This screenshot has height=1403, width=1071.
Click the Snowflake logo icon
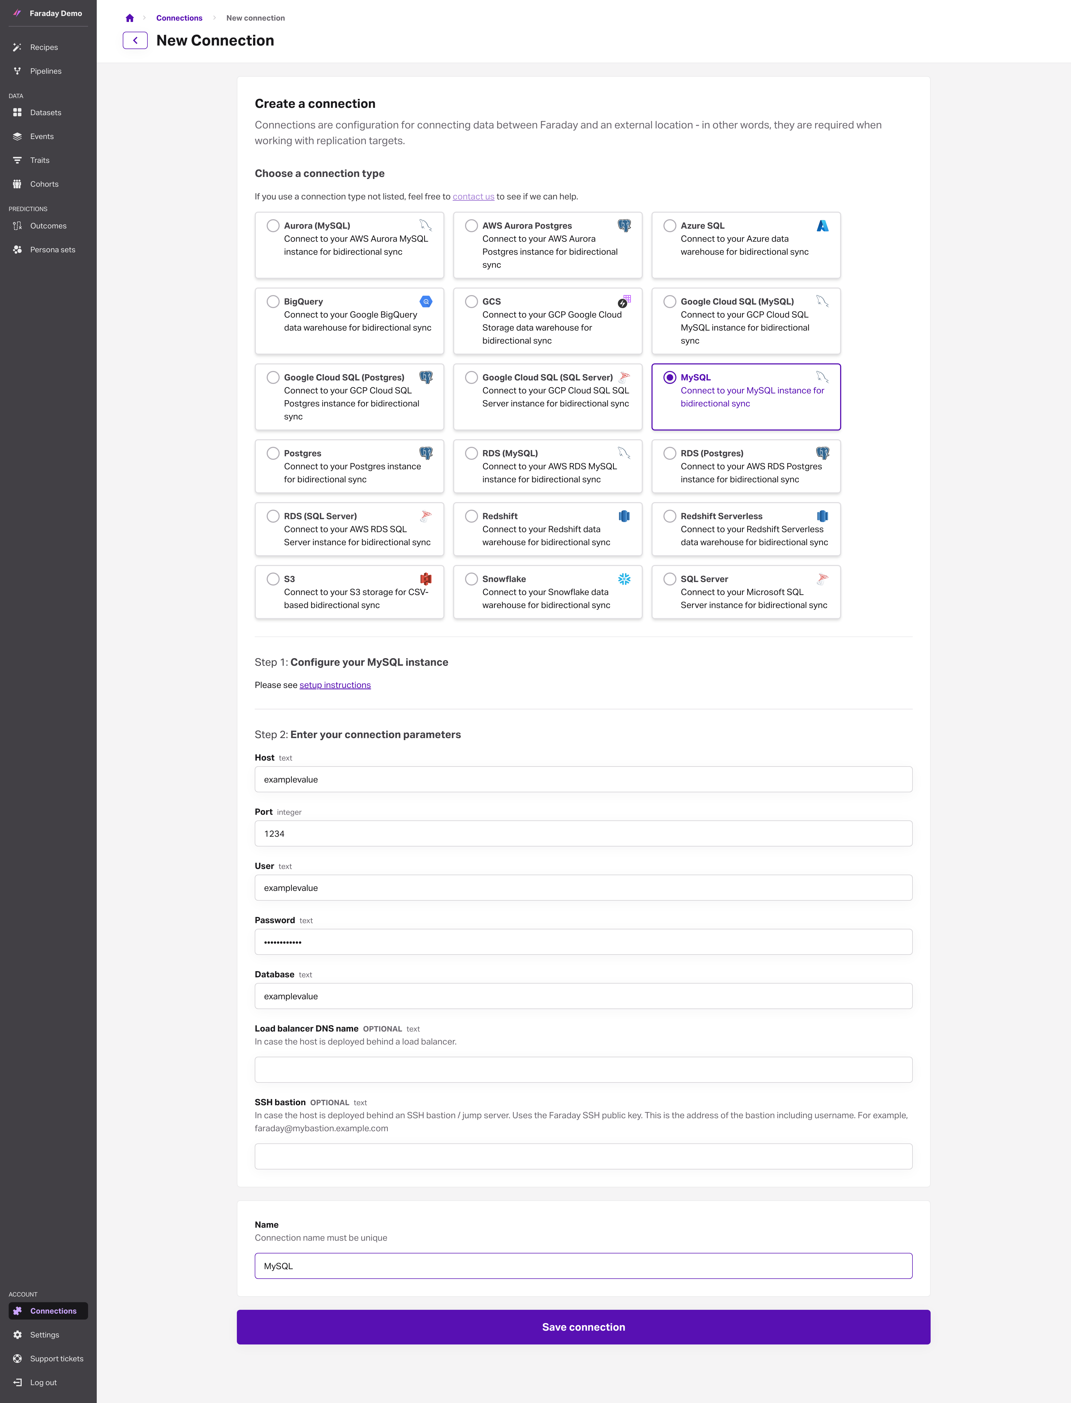(624, 579)
